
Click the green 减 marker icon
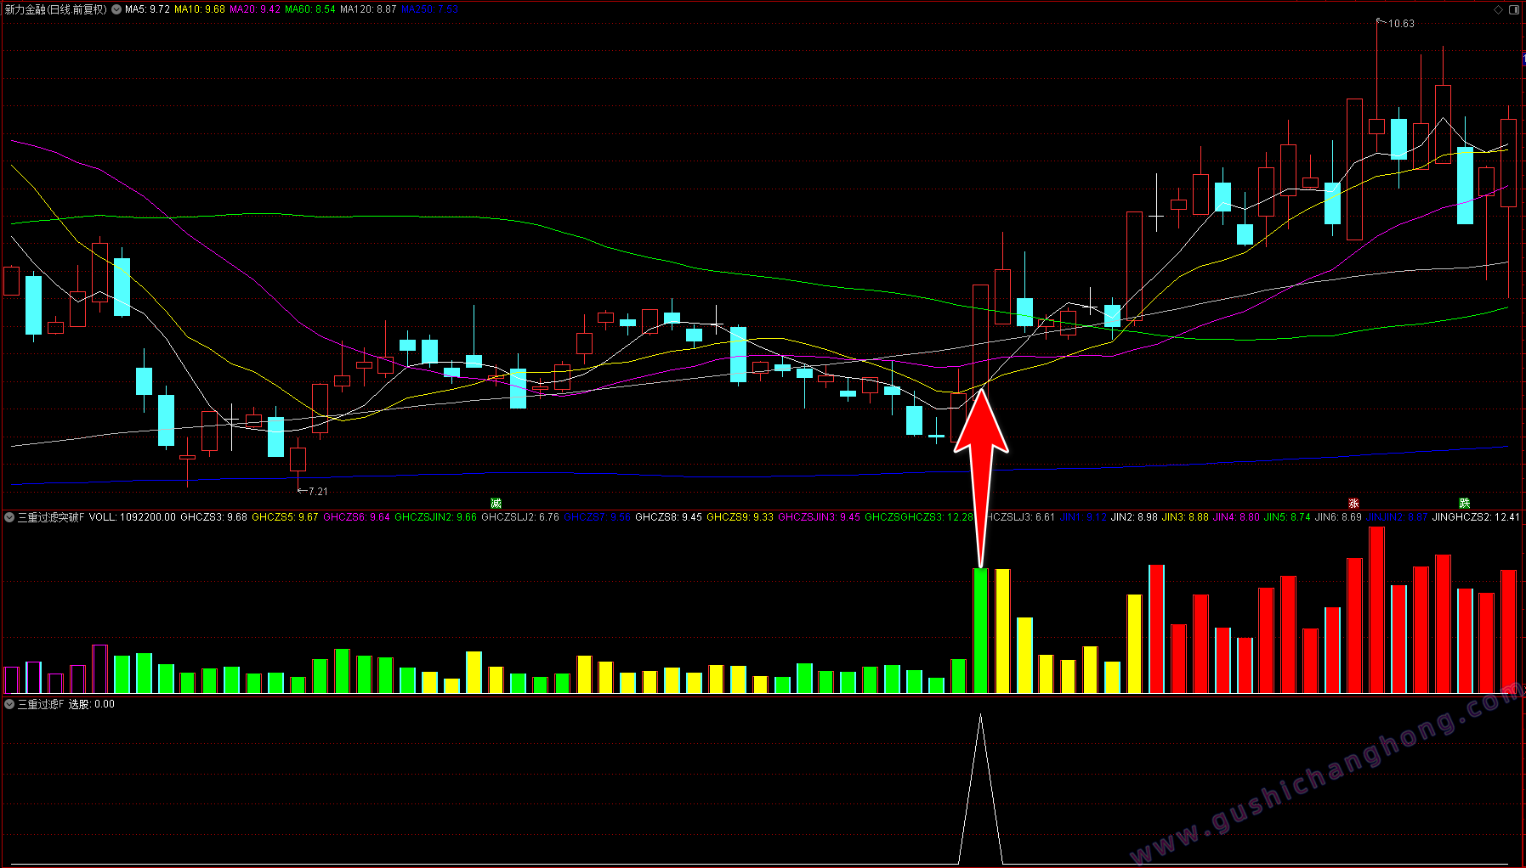pos(496,504)
